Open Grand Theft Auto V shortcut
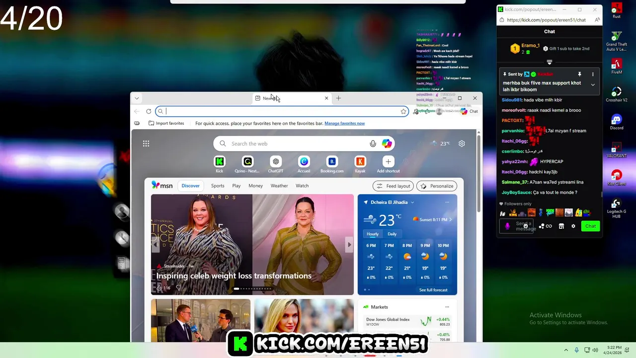This screenshot has height=358, width=636. click(617, 41)
